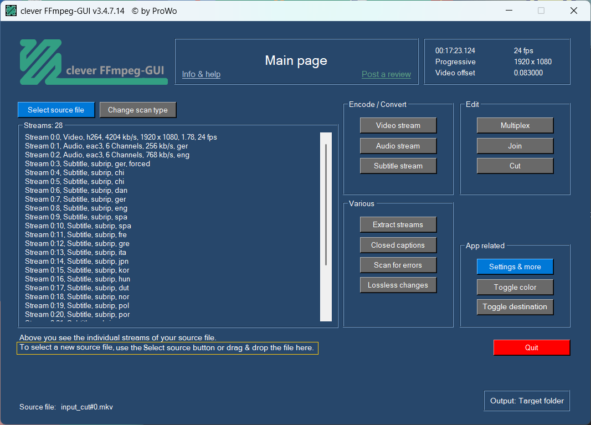Open the Info & help link
The width and height of the screenshot is (591, 425).
coord(201,74)
